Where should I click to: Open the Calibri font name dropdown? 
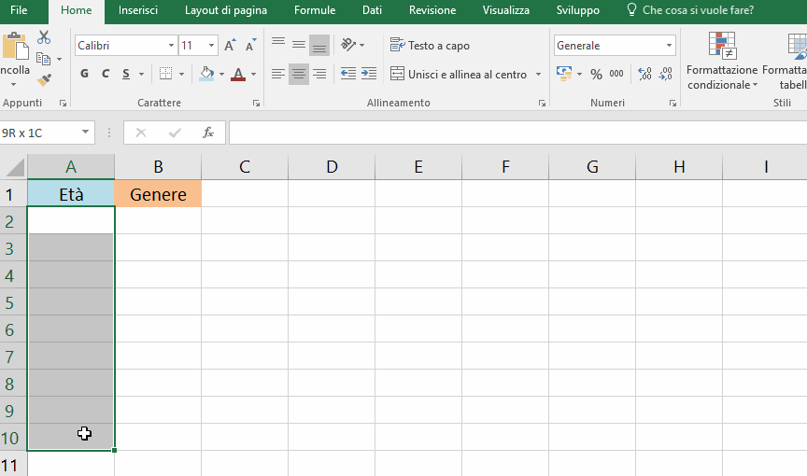click(171, 45)
